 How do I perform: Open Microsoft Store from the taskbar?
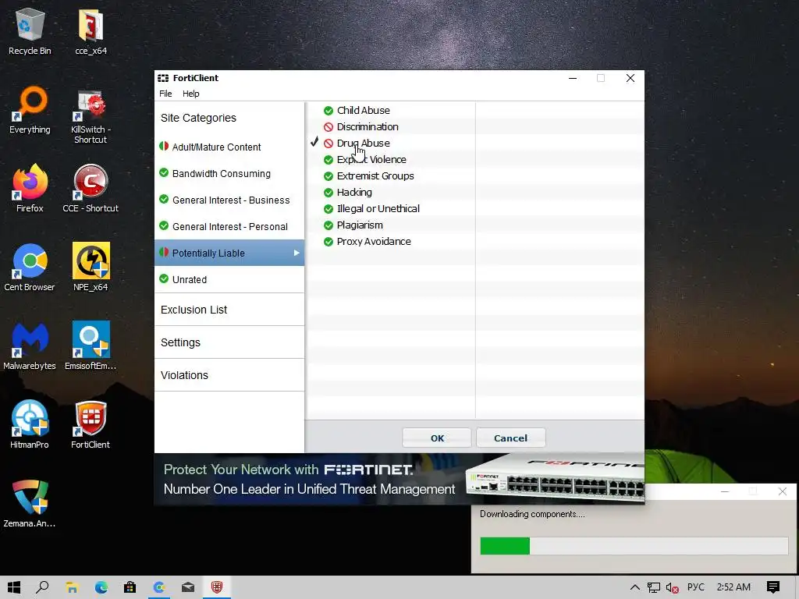pyautogui.click(x=130, y=587)
